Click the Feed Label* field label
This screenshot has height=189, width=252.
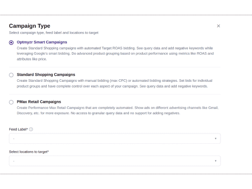(x=18, y=129)
